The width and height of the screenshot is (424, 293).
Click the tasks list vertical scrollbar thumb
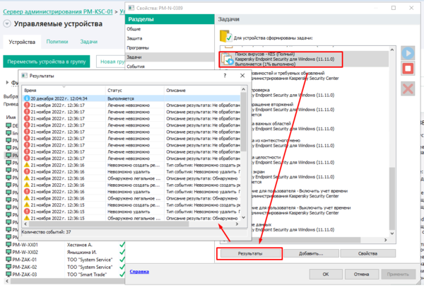tap(392, 198)
